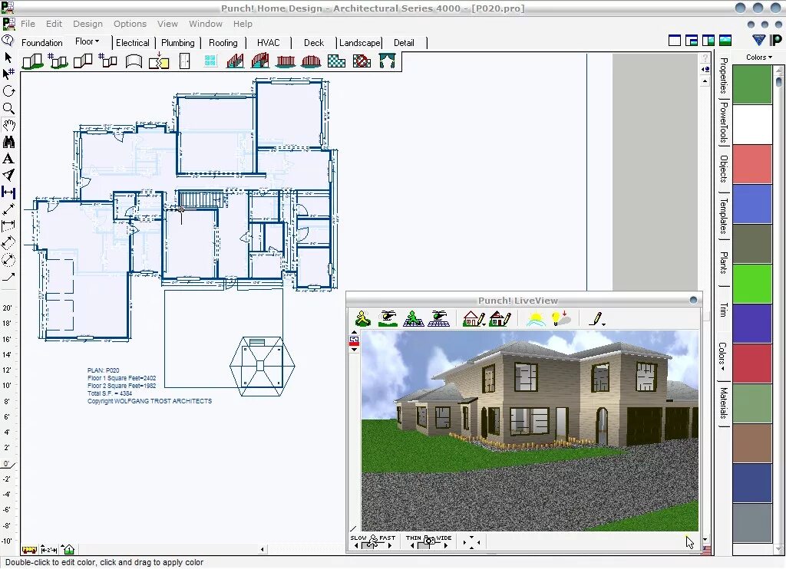Pick the bright green color swatch
This screenshot has height=569, width=786.
point(752,284)
